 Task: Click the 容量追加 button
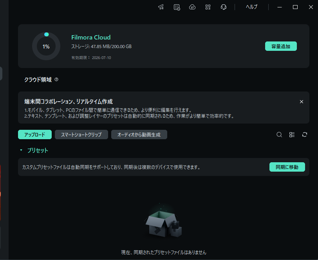click(x=281, y=46)
